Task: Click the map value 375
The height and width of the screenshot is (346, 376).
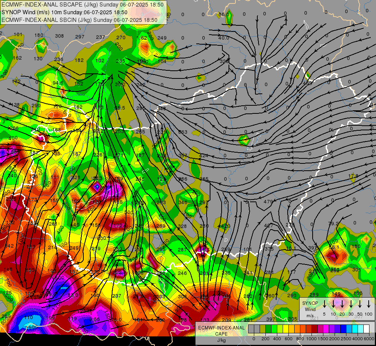Action: point(269,249)
